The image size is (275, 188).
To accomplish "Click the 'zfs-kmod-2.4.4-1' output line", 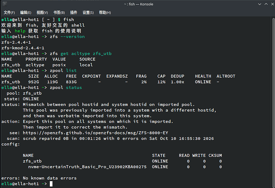I will tap(23, 48).
